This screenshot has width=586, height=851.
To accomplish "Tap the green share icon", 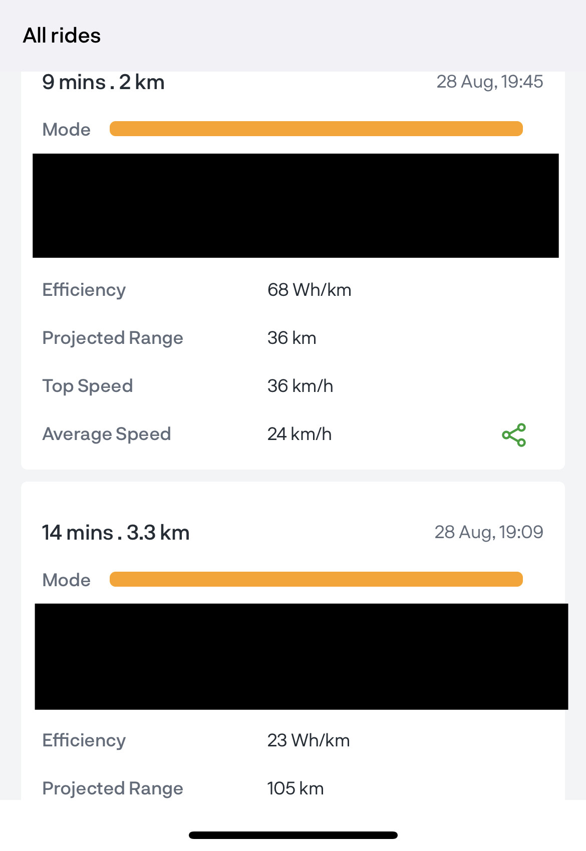I will pyautogui.click(x=514, y=435).
